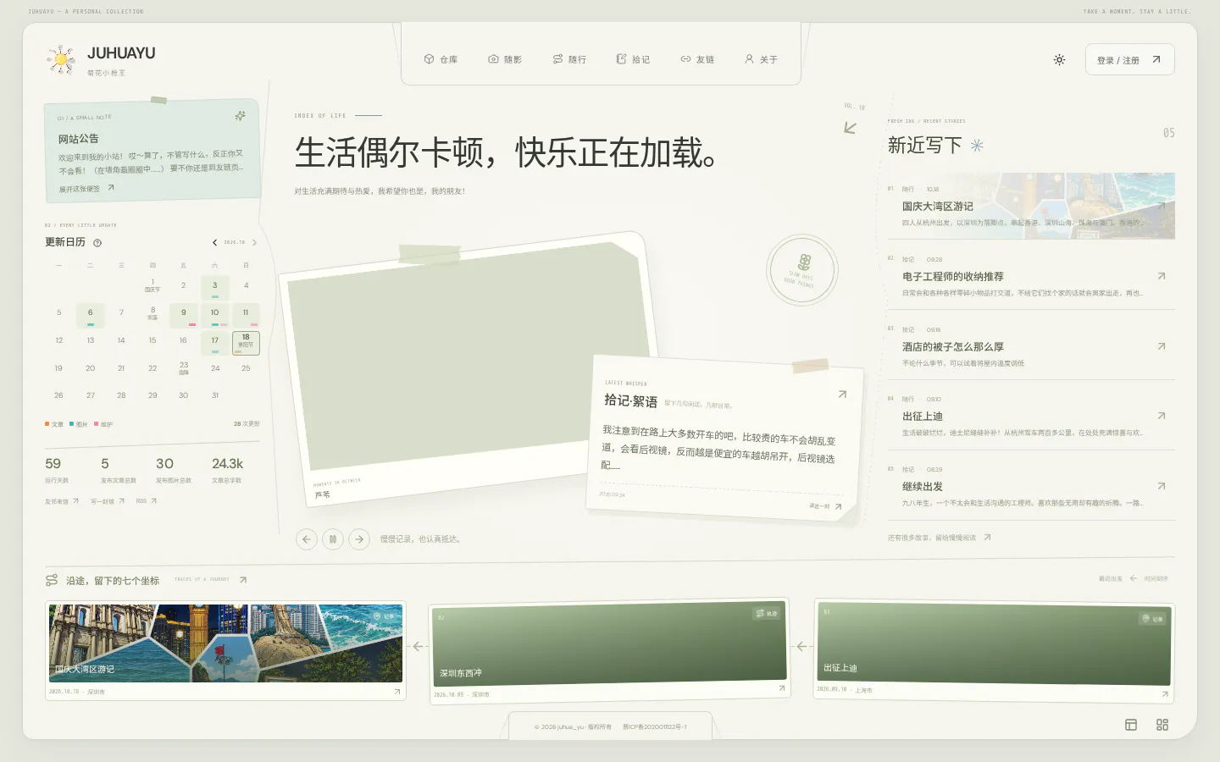
Task: Pause the photo carousel
Action: click(x=333, y=538)
